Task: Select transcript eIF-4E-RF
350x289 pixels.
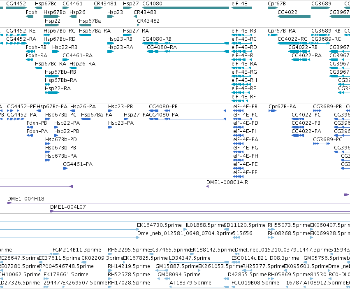Action: click(243, 97)
